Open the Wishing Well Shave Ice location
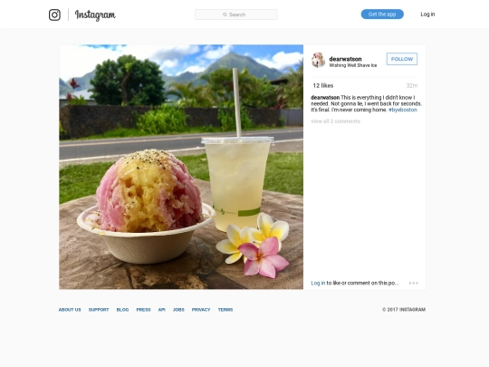This screenshot has width=489, height=367. coord(353,65)
